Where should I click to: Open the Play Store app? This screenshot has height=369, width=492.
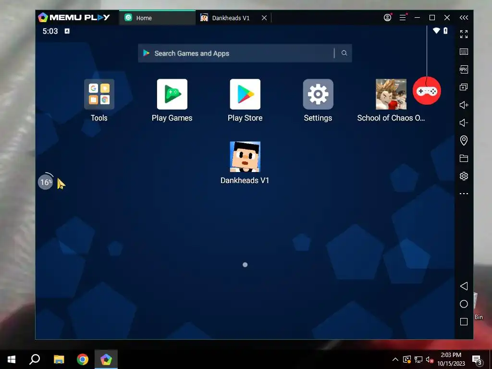[x=245, y=94]
